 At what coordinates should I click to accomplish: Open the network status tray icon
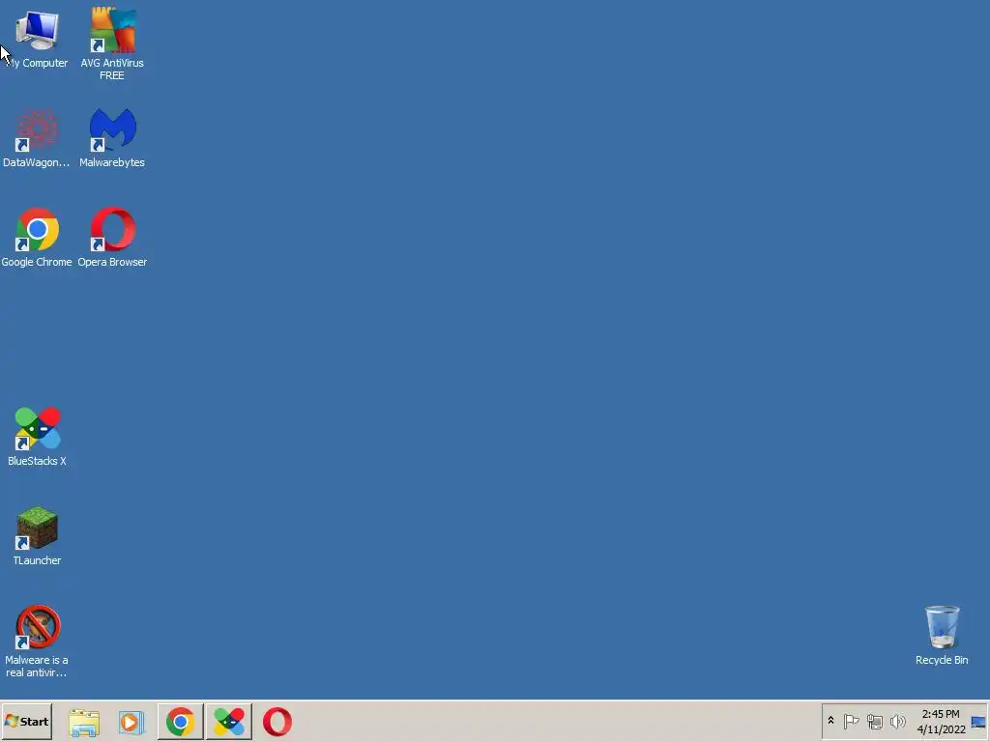coord(874,721)
